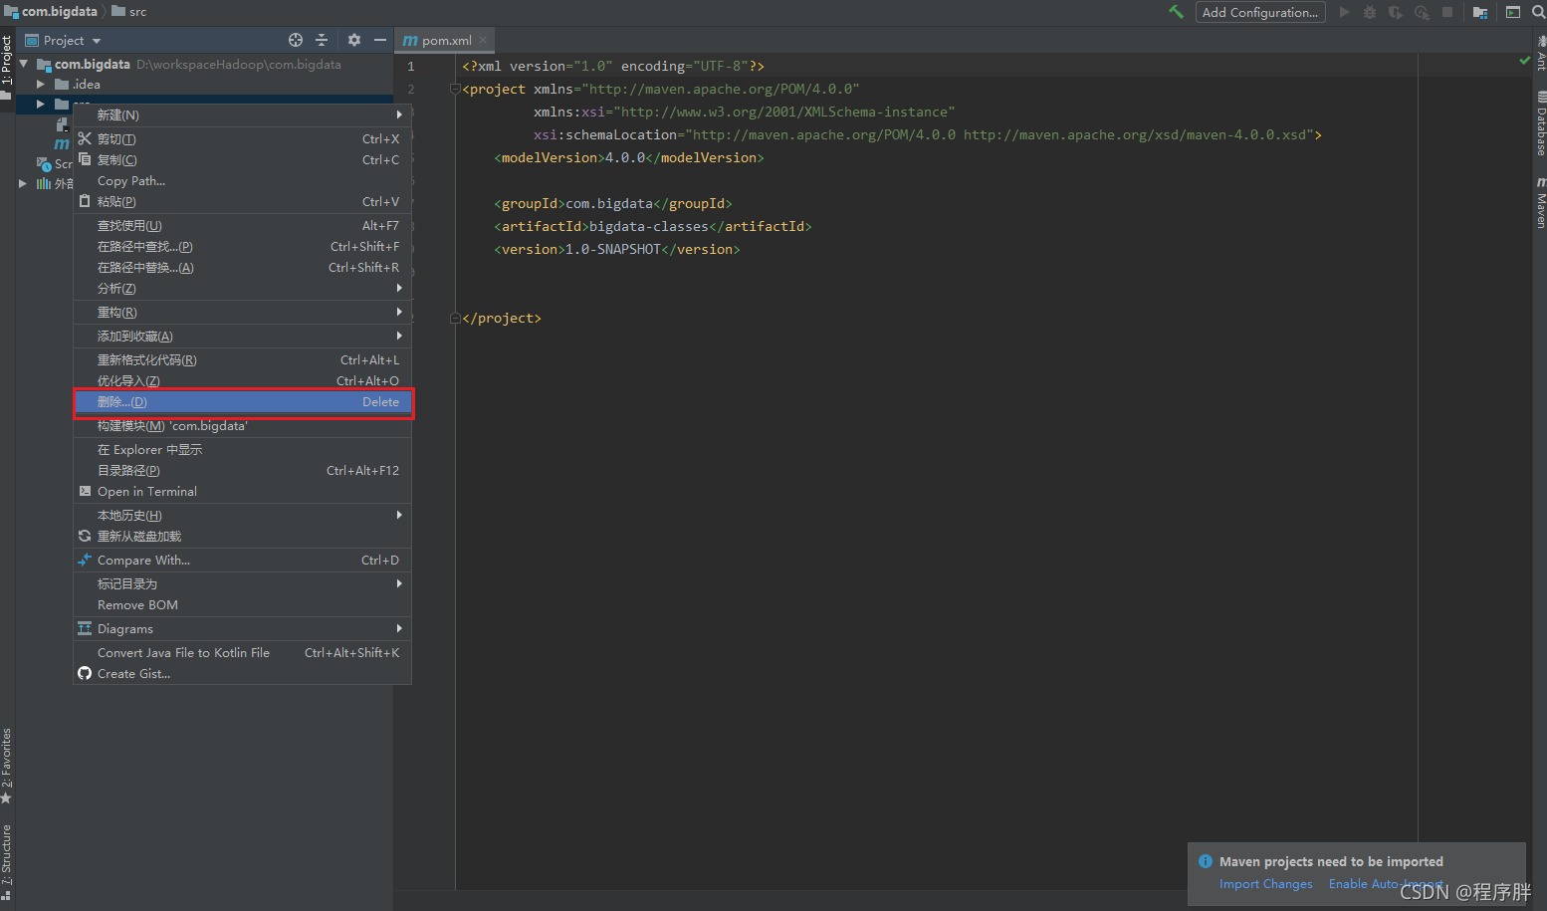Select Delete in the context menu
The width and height of the screenshot is (1547, 911).
click(x=243, y=402)
